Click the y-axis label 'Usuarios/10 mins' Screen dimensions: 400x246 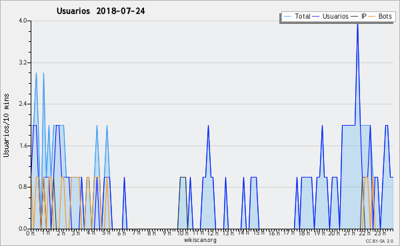(x=6, y=126)
